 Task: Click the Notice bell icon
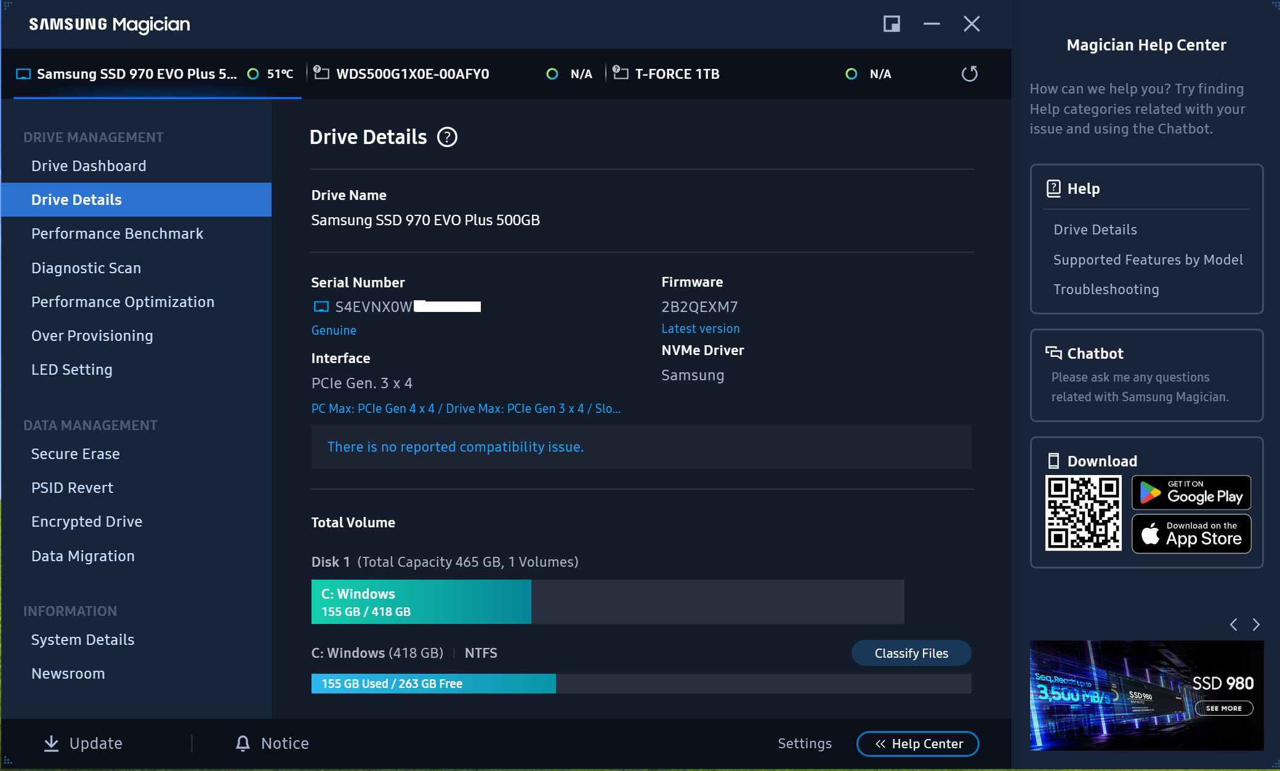pyautogui.click(x=243, y=743)
